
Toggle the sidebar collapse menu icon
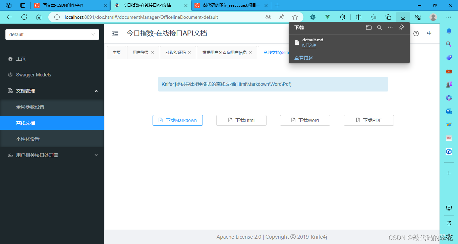point(115,34)
